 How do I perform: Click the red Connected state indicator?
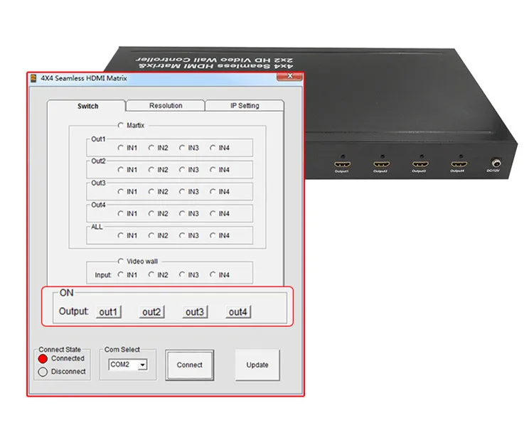coord(43,359)
